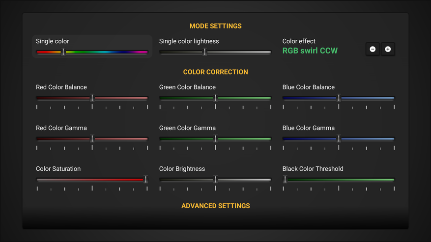
Task: Click the RGB swirl CCW effect name
Action: pos(310,51)
